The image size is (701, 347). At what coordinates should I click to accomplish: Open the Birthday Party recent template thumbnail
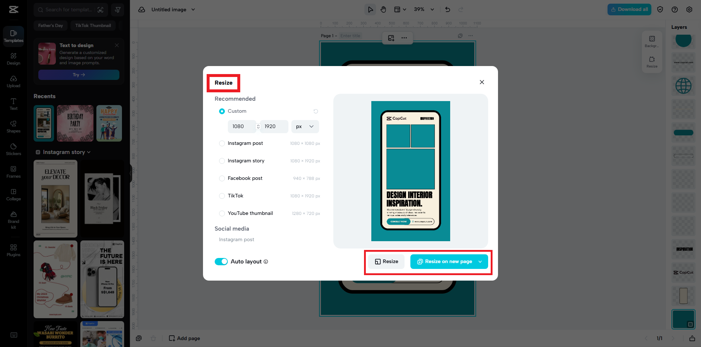pyautogui.click(x=75, y=123)
